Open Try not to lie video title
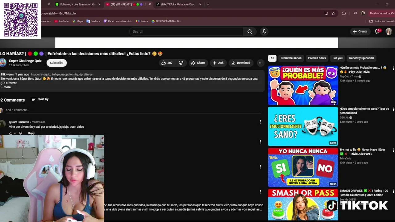The width and height of the screenshot is (395, 222). click(x=362, y=152)
